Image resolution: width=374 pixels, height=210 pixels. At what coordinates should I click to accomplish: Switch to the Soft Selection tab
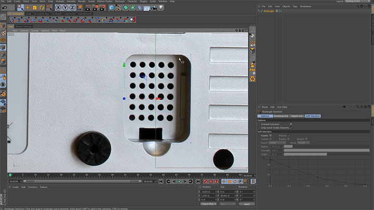click(313, 116)
